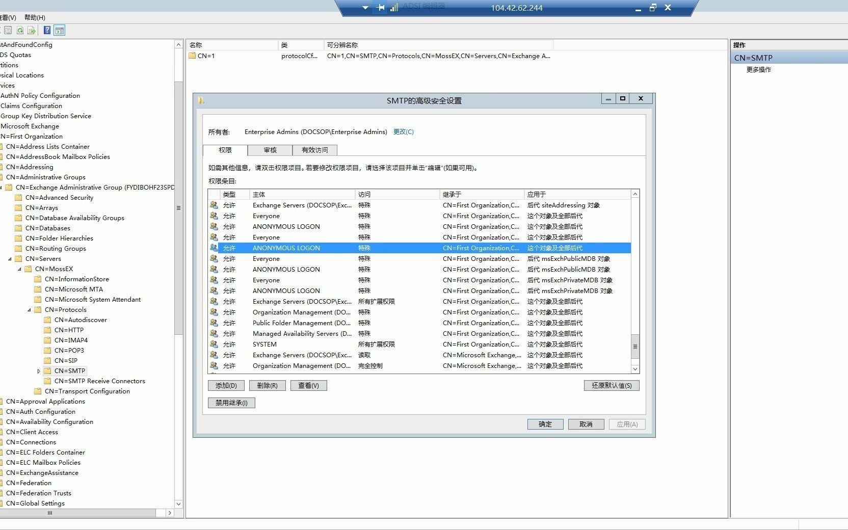Click the 添加(D) button
This screenshot has height=530, width=848.
(x=226, y=385)
